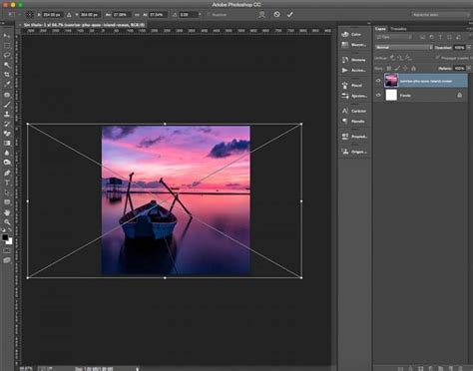
Task: Click the rotation angle field
Action: 189,15
